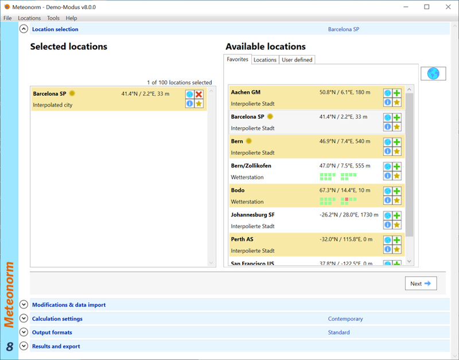Show Perth AS on the map
This screenshot has height=360, width=459.
tap(388, 240)
